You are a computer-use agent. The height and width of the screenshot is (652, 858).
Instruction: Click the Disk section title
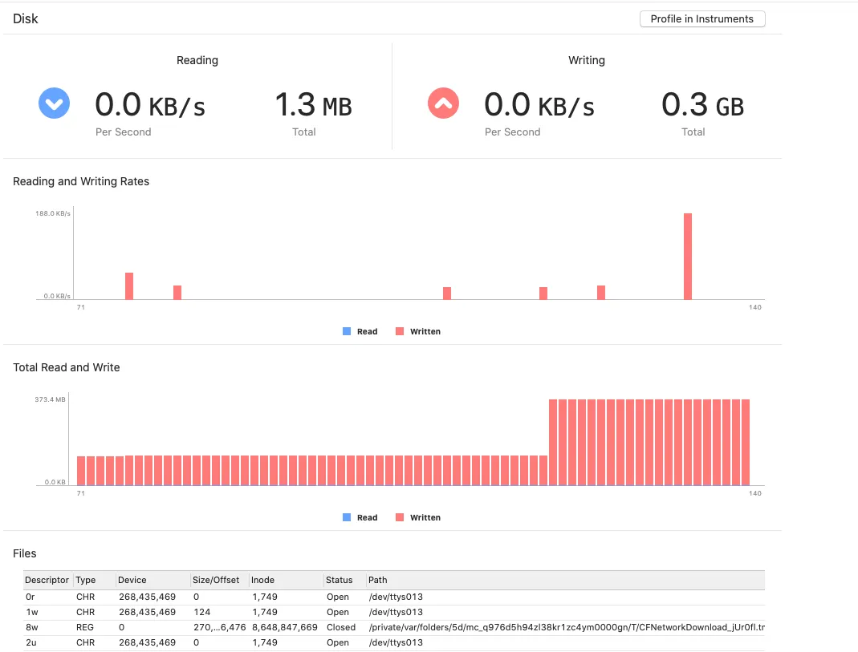(x=25, y=18)
